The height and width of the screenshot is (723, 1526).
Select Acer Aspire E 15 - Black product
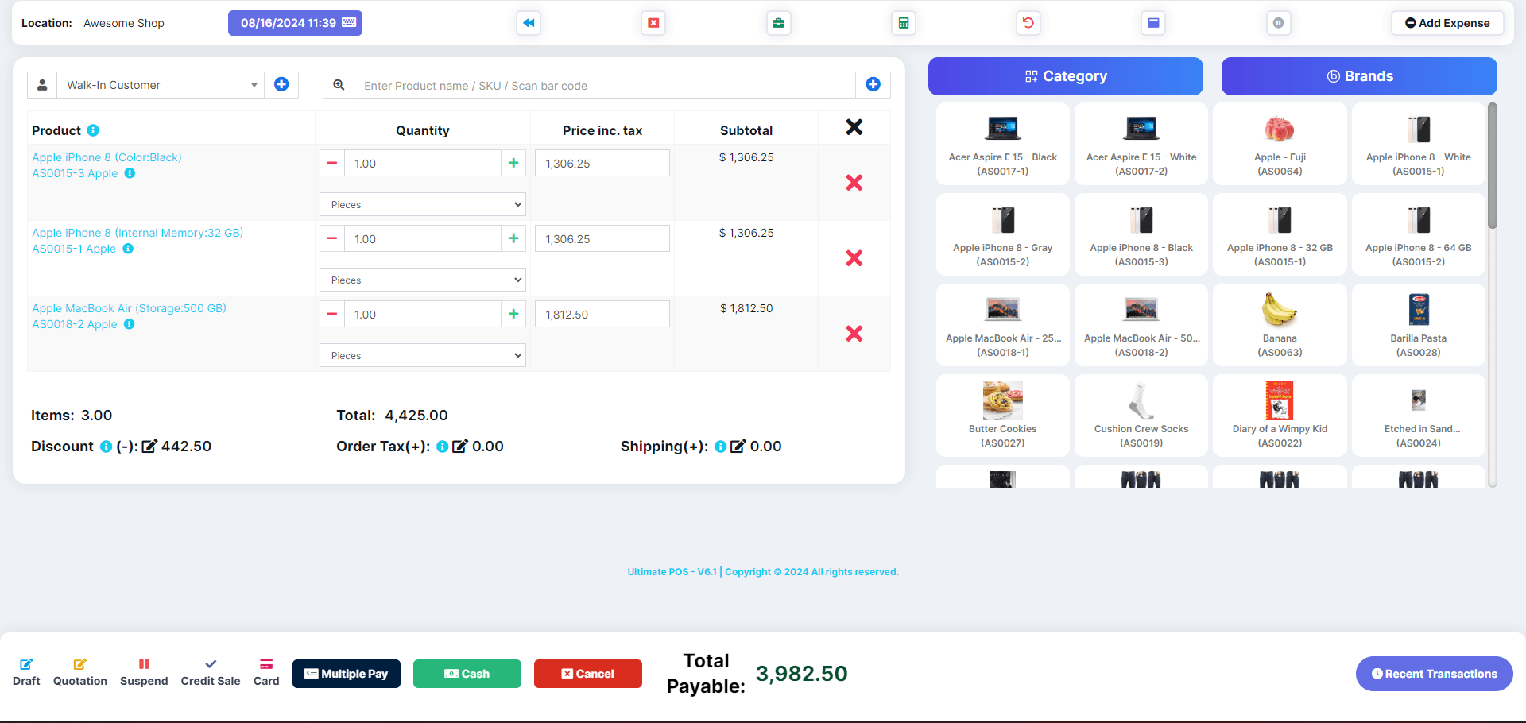pos(1003,144)
